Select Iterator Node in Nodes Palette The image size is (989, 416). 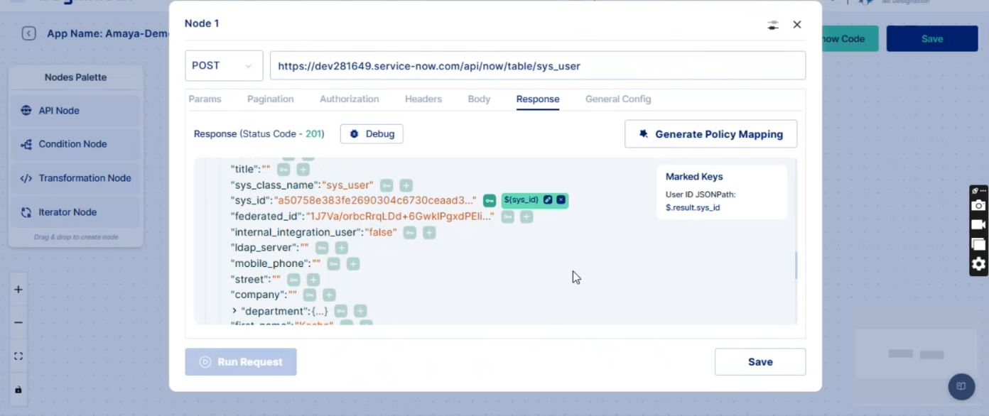[x=76, y=212]
